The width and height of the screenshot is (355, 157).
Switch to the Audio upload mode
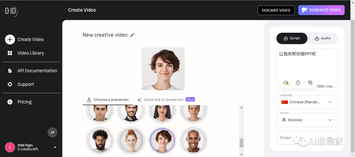click(322, 38)
